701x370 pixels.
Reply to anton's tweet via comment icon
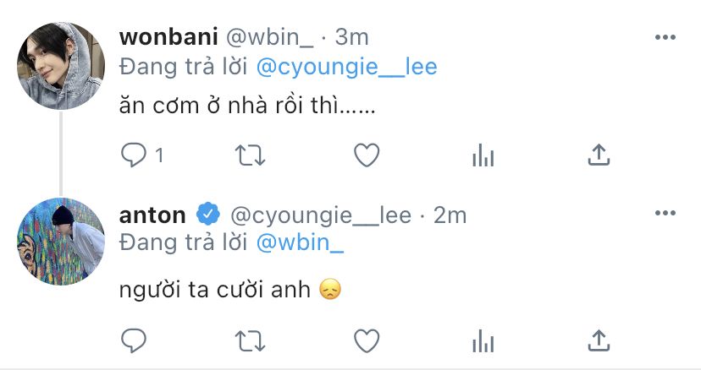pyautogui.click(x=133, y=341)
